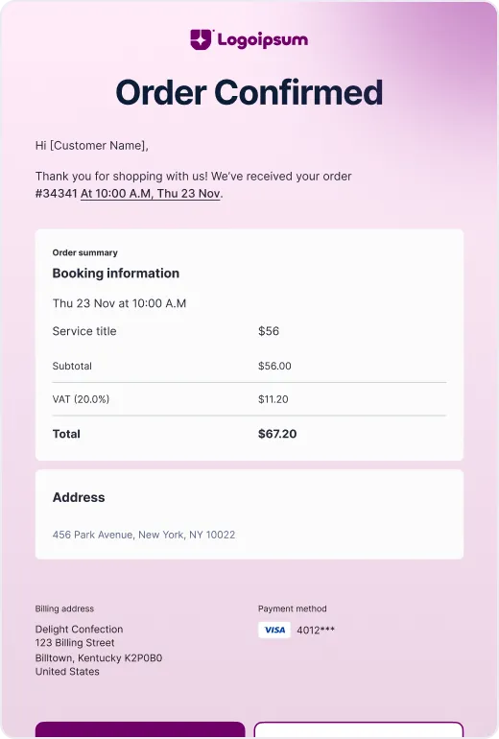Click the 456 Park Avenue address text

tap(144, 535)
